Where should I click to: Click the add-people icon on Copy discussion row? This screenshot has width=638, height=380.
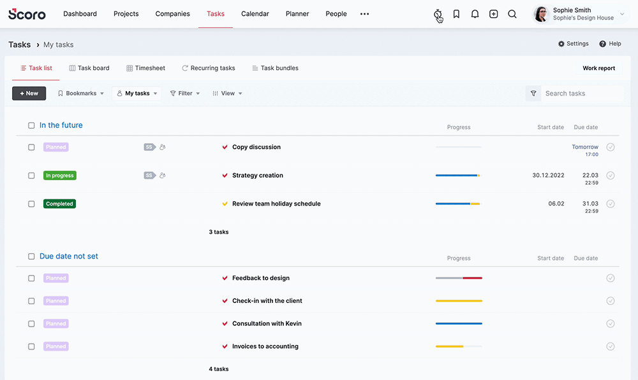[162, 147]
